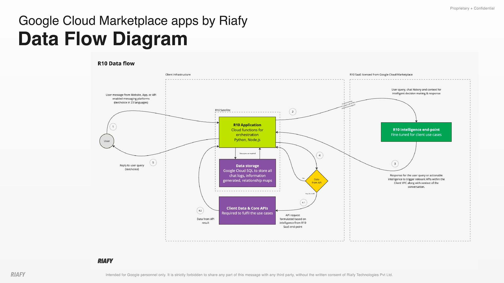Click the rotated encrypted HTTPS label on the arrow
Viewport: 504px width, 283px height.
[348, 104]
